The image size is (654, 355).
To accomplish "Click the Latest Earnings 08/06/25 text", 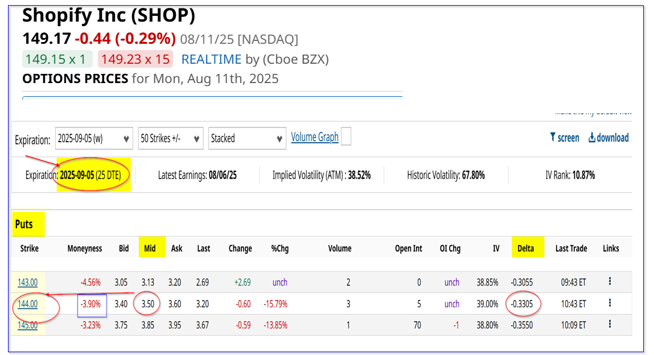I will point(198,175).
